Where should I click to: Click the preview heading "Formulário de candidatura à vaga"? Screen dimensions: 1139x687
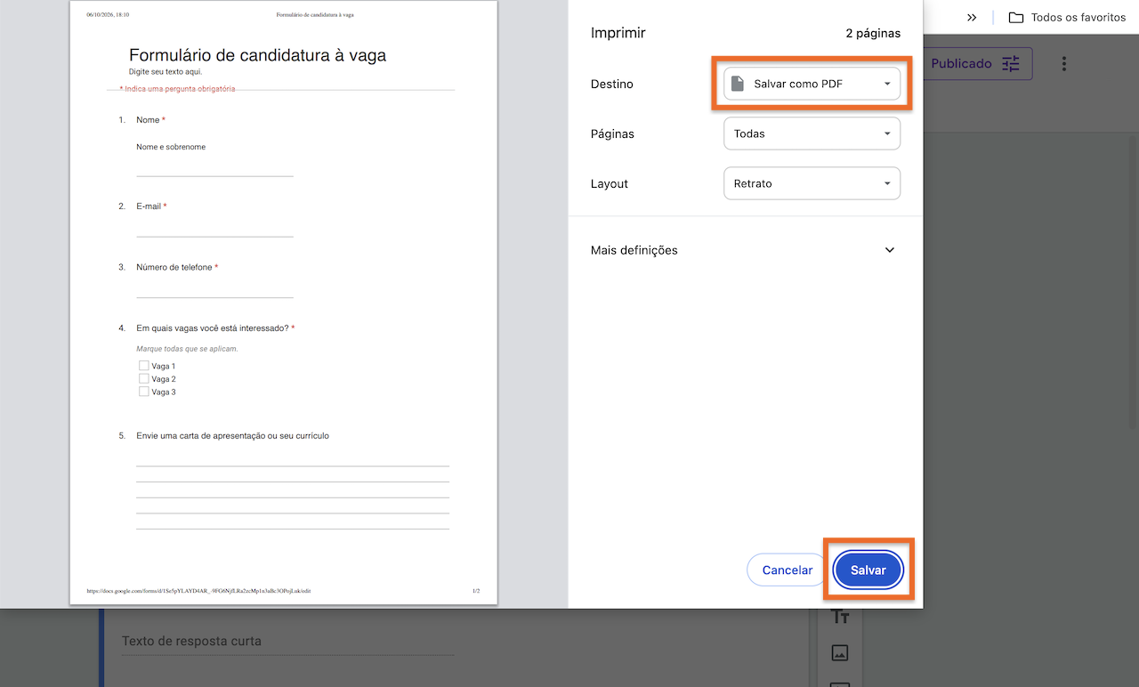258,56
